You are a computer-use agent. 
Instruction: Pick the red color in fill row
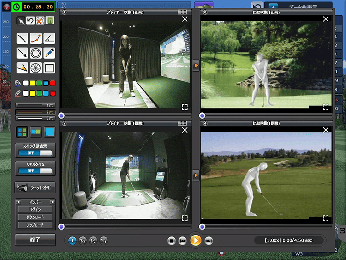click(x=53, y=83)
